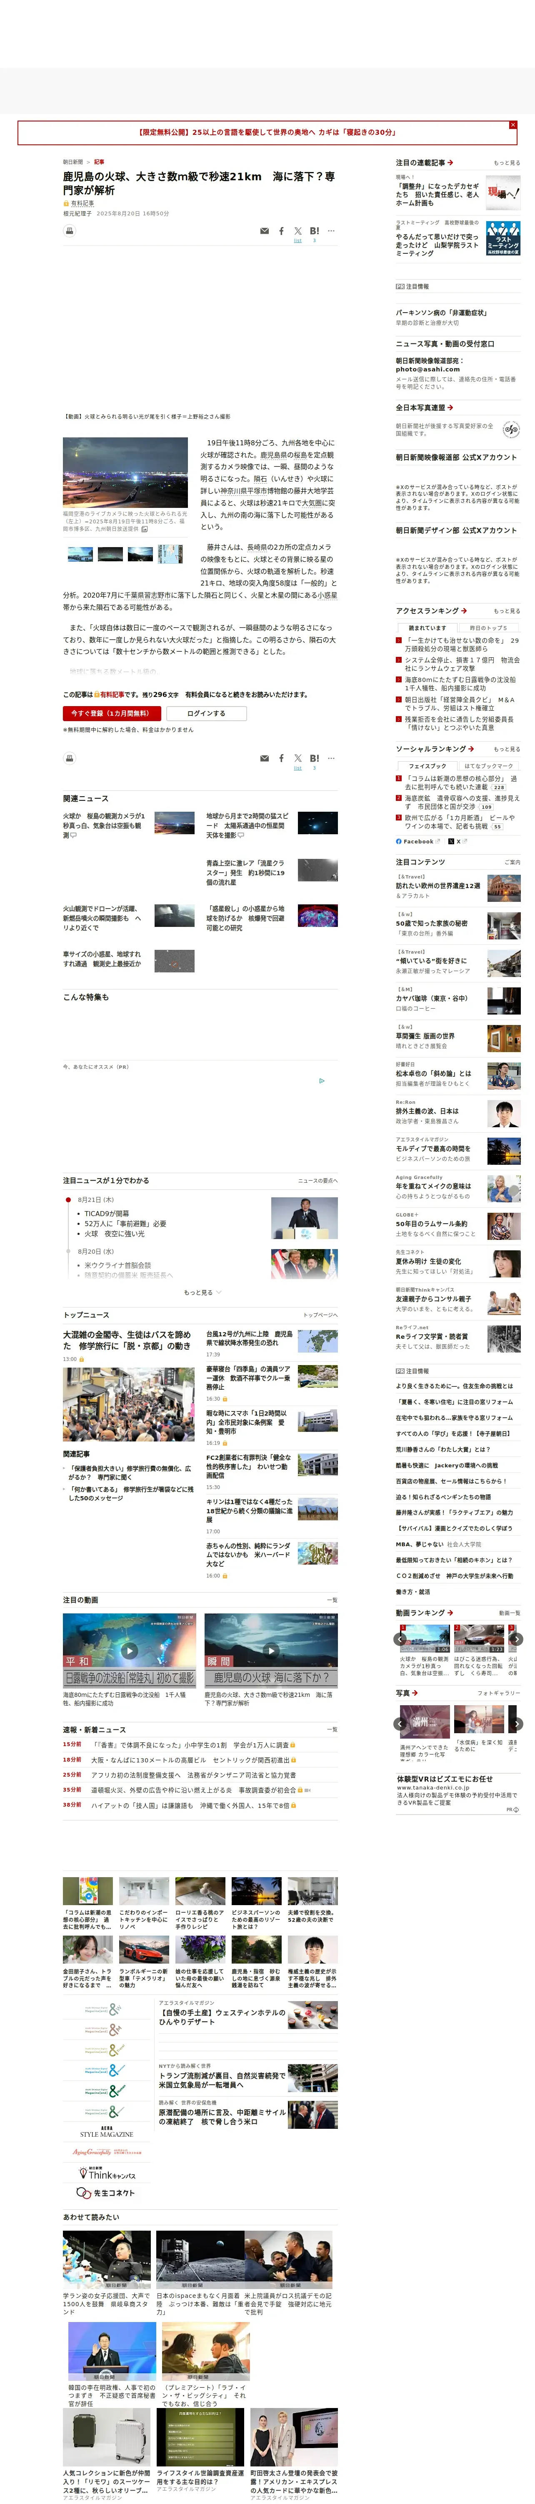This screenshot has height=2504, width=535.
Task: Share on Facebook using top icon
Action: click(282, 231)
